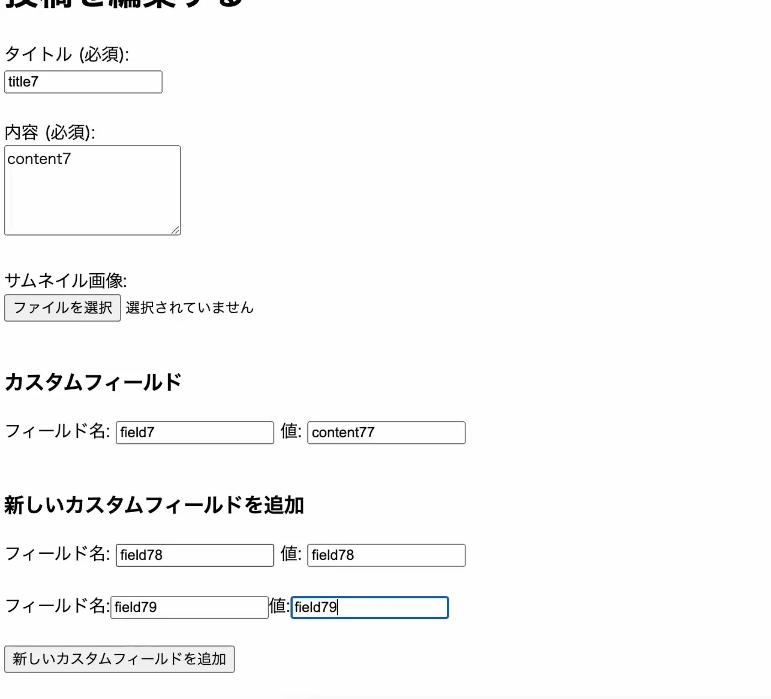This screenshot has height=699, width=771.
Task: Click the サムネイル画像 label
Action: (x=66, y=281)
